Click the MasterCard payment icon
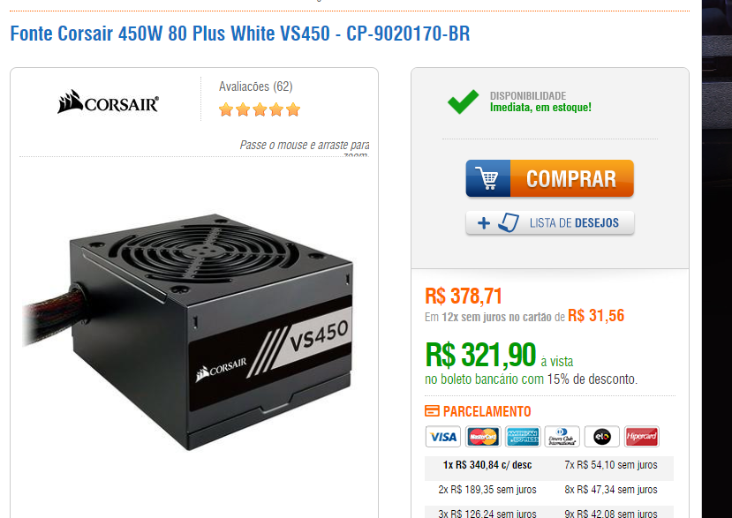 pyautogui.click(x=483, y=437)
